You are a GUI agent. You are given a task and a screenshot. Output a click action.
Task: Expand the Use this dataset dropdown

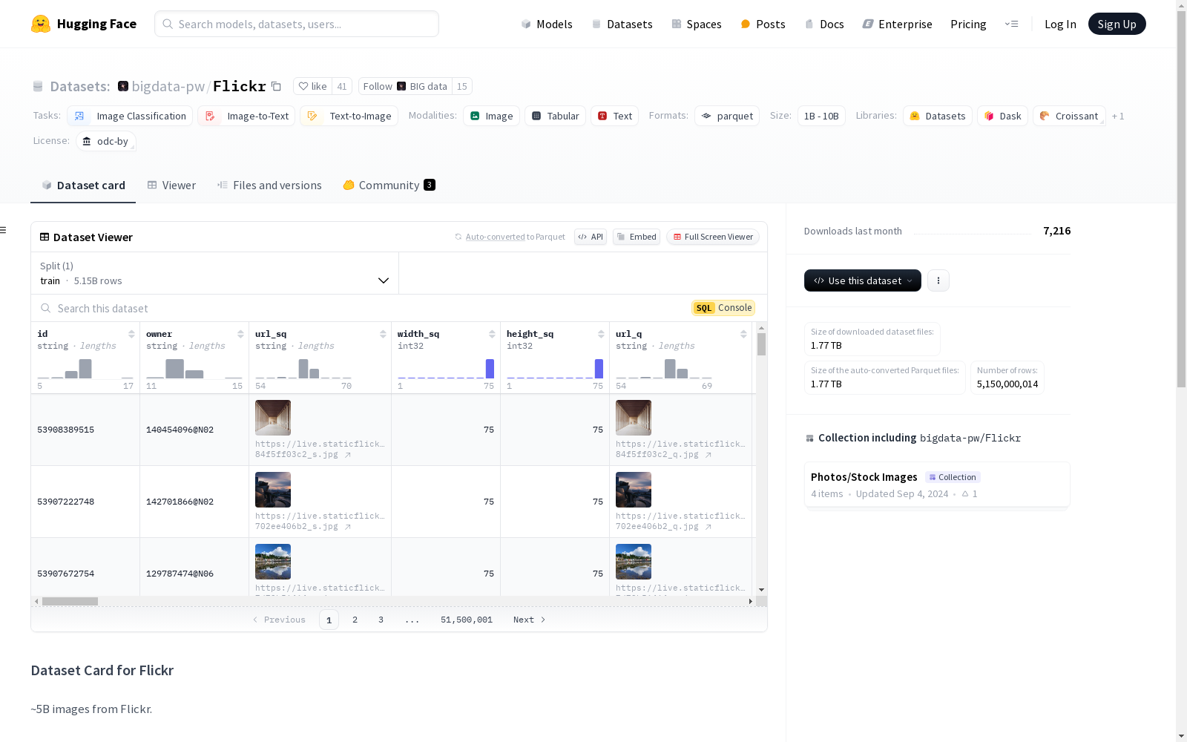(863, 280)
